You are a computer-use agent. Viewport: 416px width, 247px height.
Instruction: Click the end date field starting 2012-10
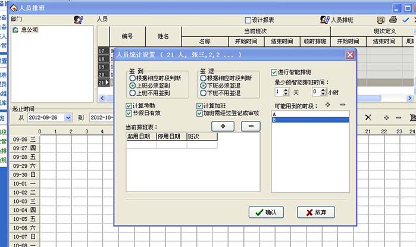tap(102, 117)
